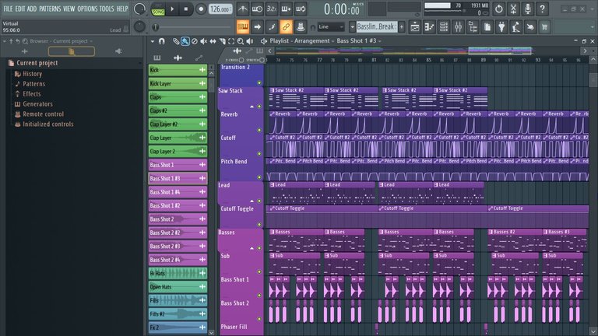Select the playlist Paint brush tool
598x336 pixels.
(185, 41)
